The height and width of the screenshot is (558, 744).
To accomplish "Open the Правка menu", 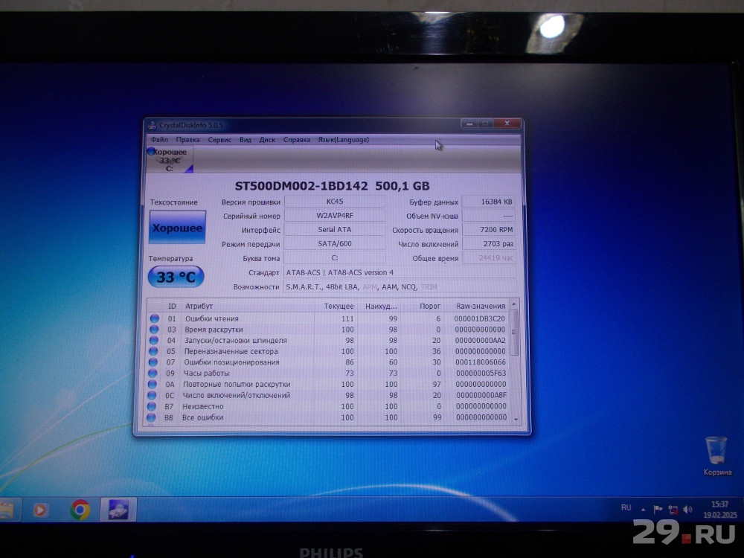I will tap(188, 140).
